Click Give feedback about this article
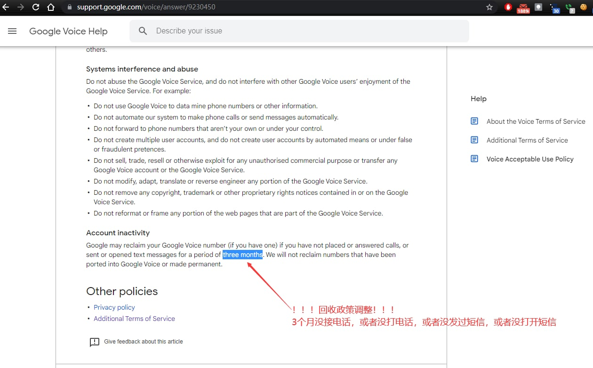The image size is (593, 368). (144, 342)
